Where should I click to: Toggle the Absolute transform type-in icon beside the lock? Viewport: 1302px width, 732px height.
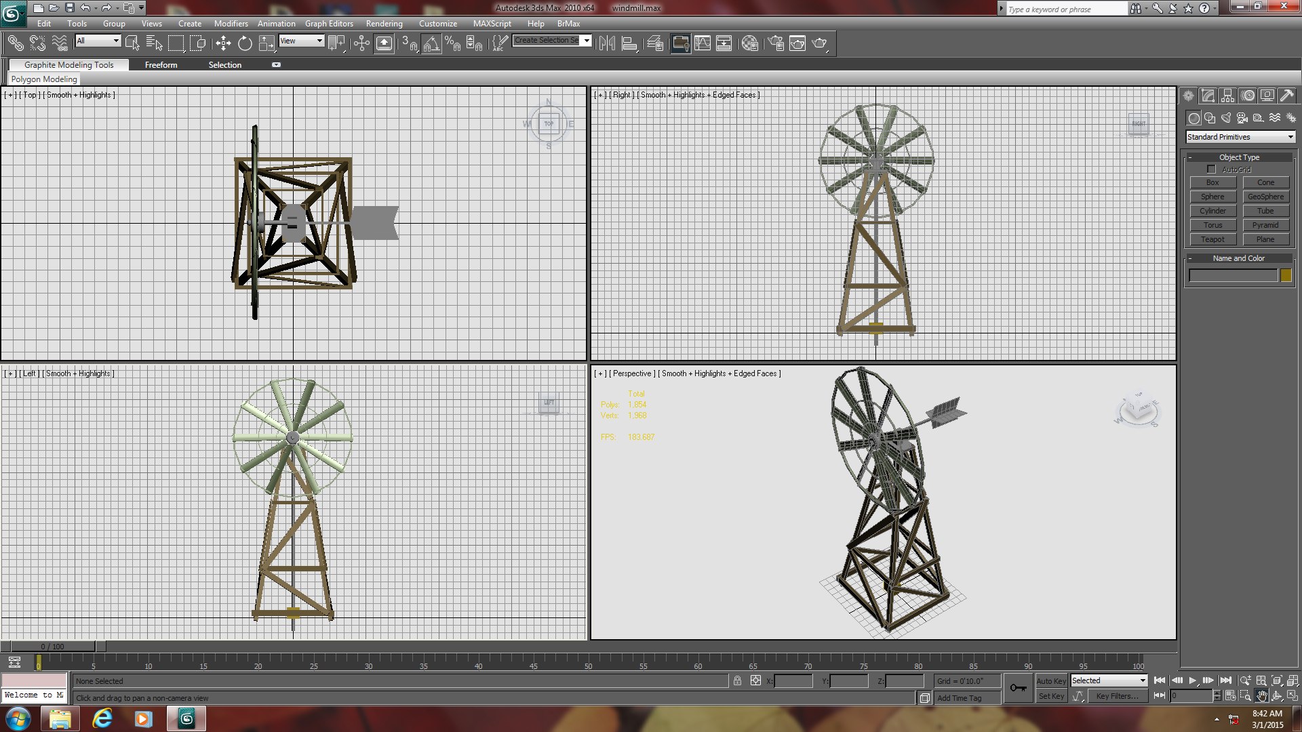[755, 681]
